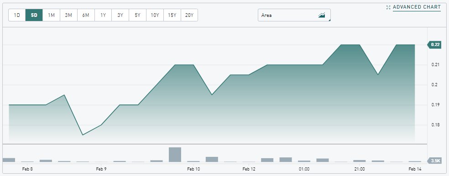Show the 5Y time range
The width and height of the screenshot is (449, 176).
coord(137,15)
